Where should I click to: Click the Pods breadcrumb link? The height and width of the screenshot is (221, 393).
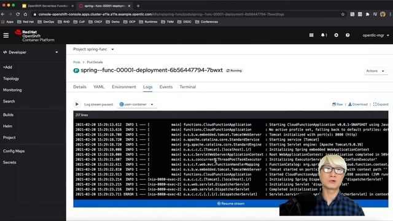(x=77, y=62)
